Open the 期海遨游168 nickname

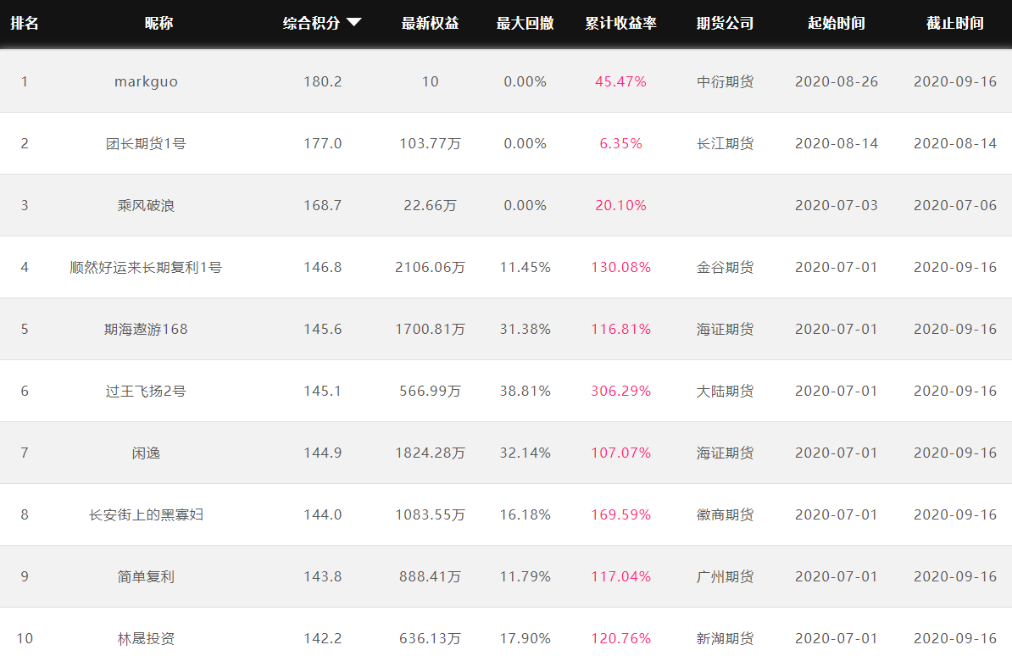coord(146,329)
